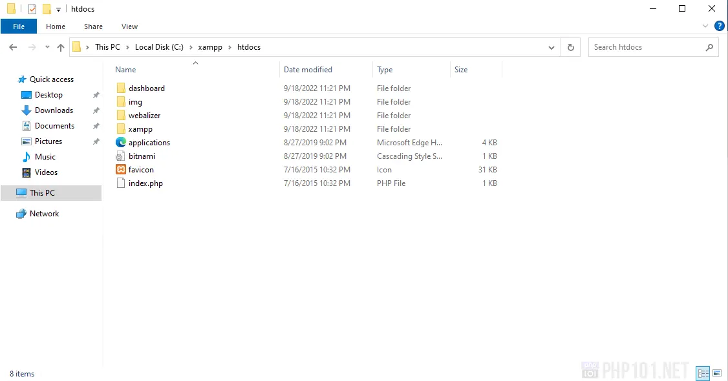Screen dimensions: 728x381
Task: Click the Properties icon in title bar
Action: (32, 9)
